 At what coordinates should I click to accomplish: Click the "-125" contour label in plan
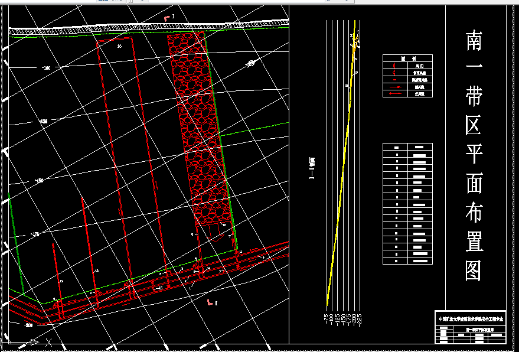point(44,122)
